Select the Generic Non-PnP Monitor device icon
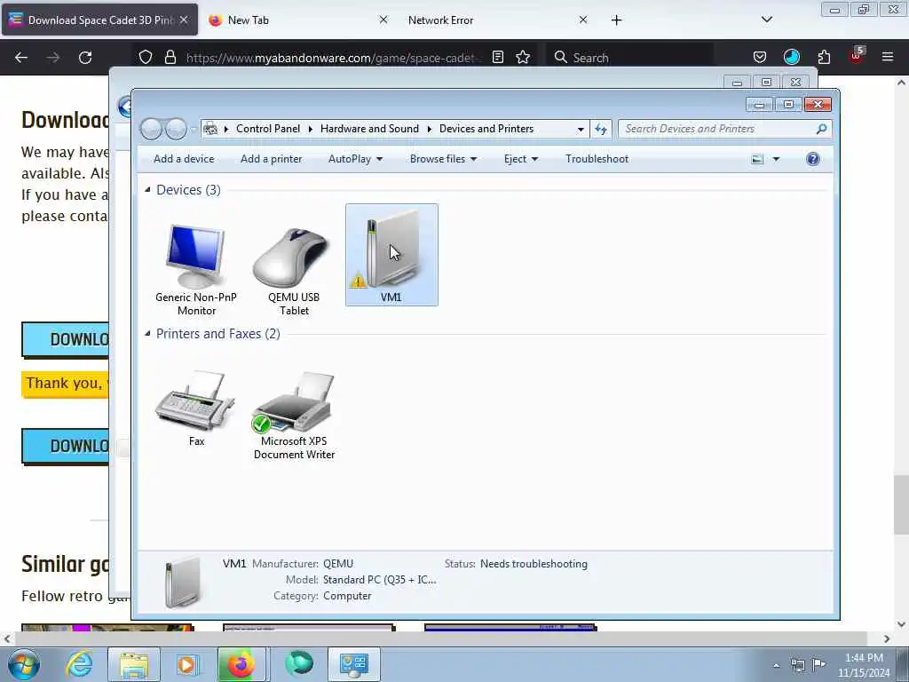 click(x=195, y=257)
